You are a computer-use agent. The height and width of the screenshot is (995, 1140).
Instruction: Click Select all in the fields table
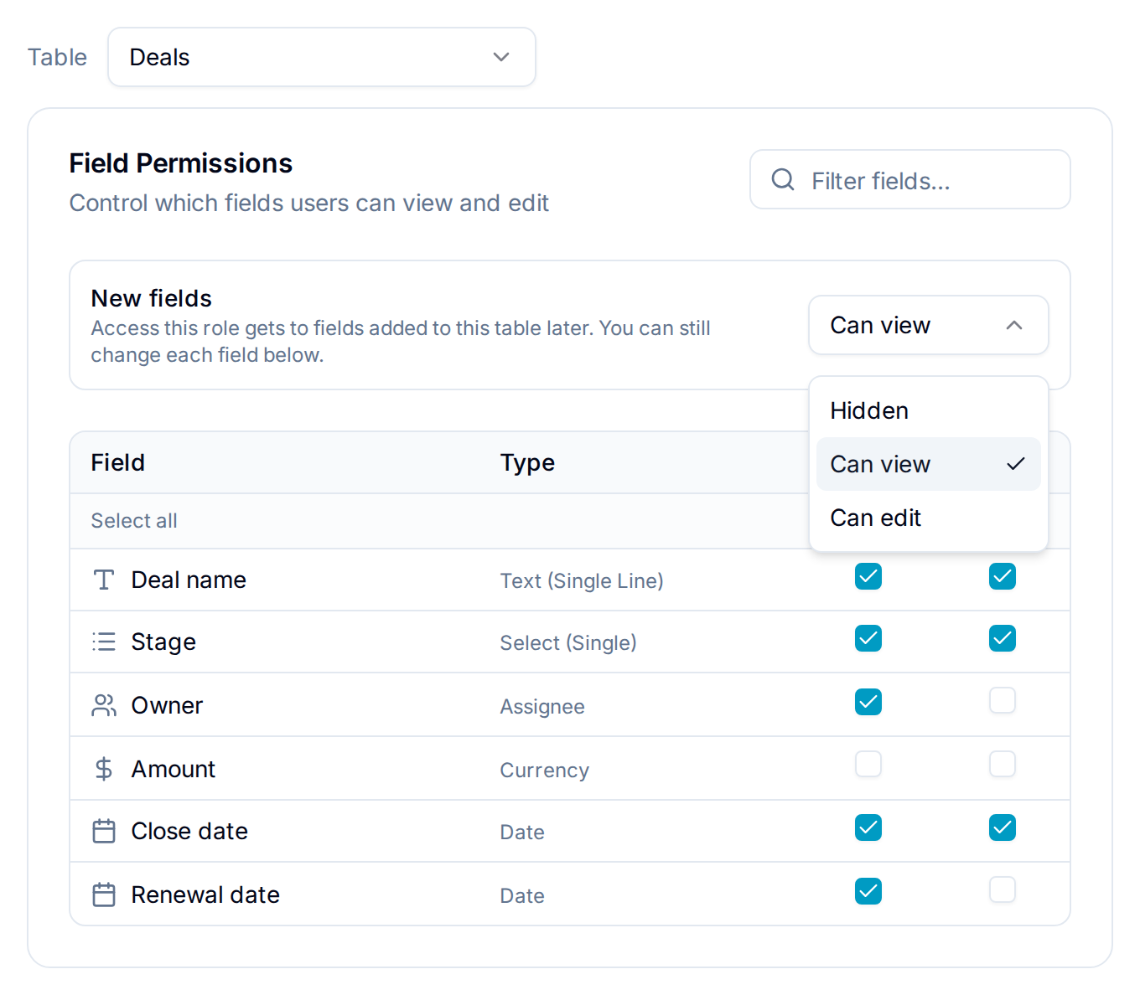click(134, 520)
